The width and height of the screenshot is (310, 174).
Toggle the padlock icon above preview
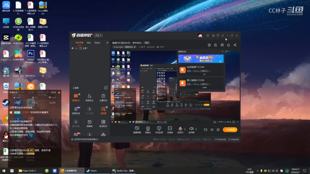point(215,45)
